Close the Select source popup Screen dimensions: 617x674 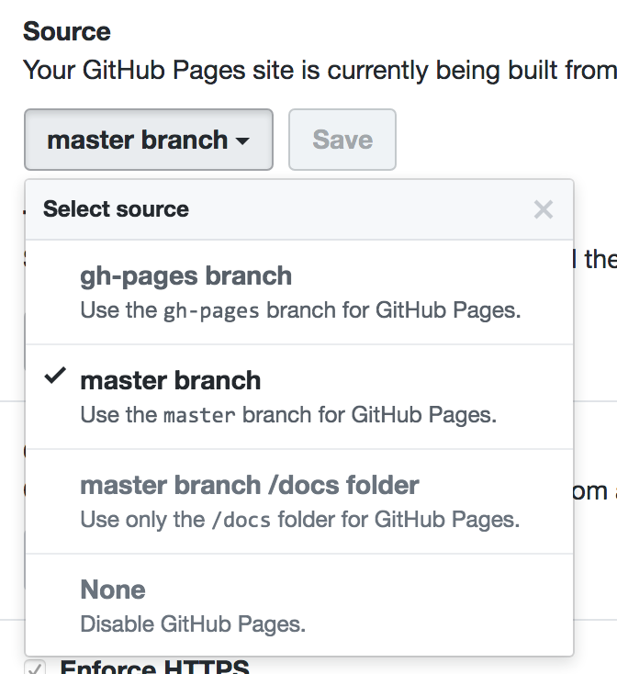544,209
